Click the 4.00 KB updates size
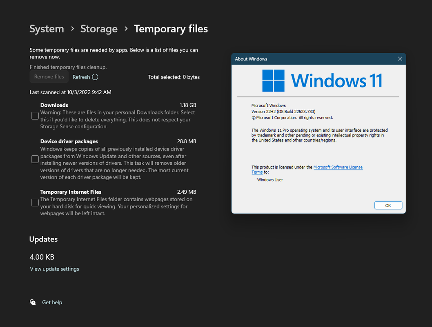 [42, 257]
